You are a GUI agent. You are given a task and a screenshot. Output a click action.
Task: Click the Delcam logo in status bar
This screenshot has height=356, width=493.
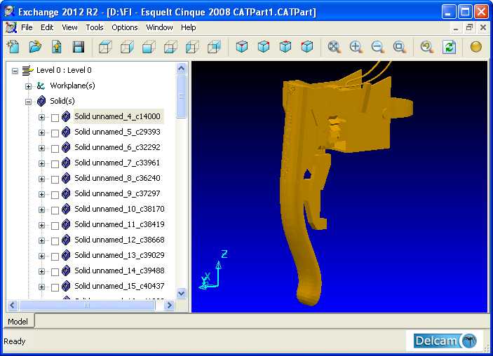coord(445,341)
